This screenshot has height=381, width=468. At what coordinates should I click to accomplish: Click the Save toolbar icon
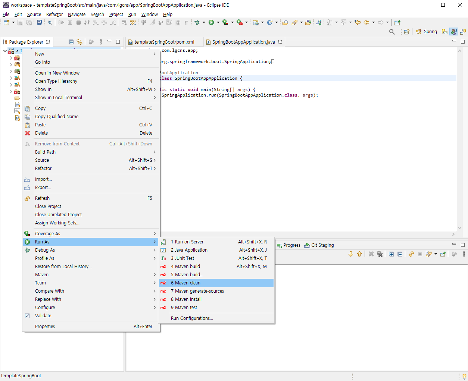pyautogui.click(x=20, y=22)
